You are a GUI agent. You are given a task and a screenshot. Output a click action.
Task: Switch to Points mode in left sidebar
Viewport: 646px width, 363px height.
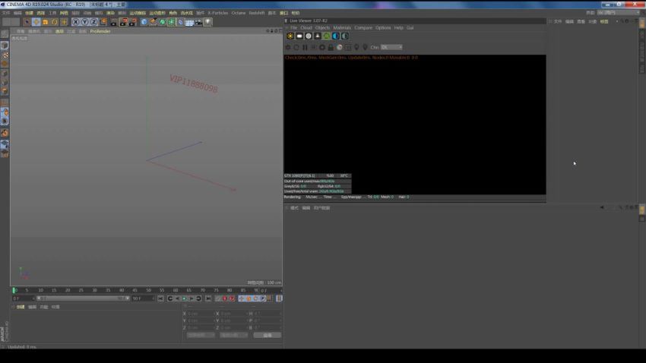pos(5,73)
